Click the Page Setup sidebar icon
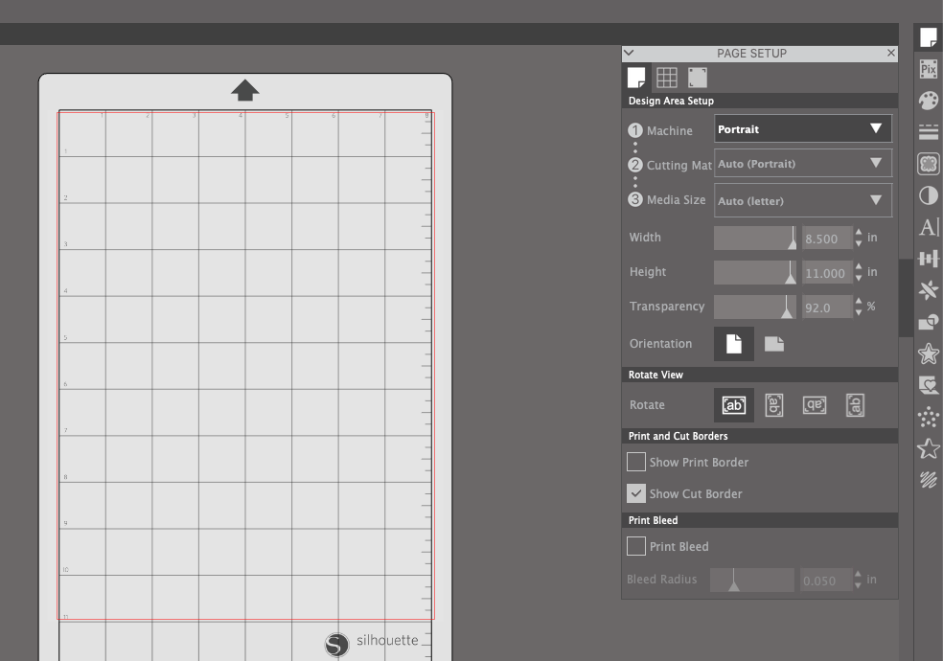This screenshot has width=943, height=661. pos(928,37)
